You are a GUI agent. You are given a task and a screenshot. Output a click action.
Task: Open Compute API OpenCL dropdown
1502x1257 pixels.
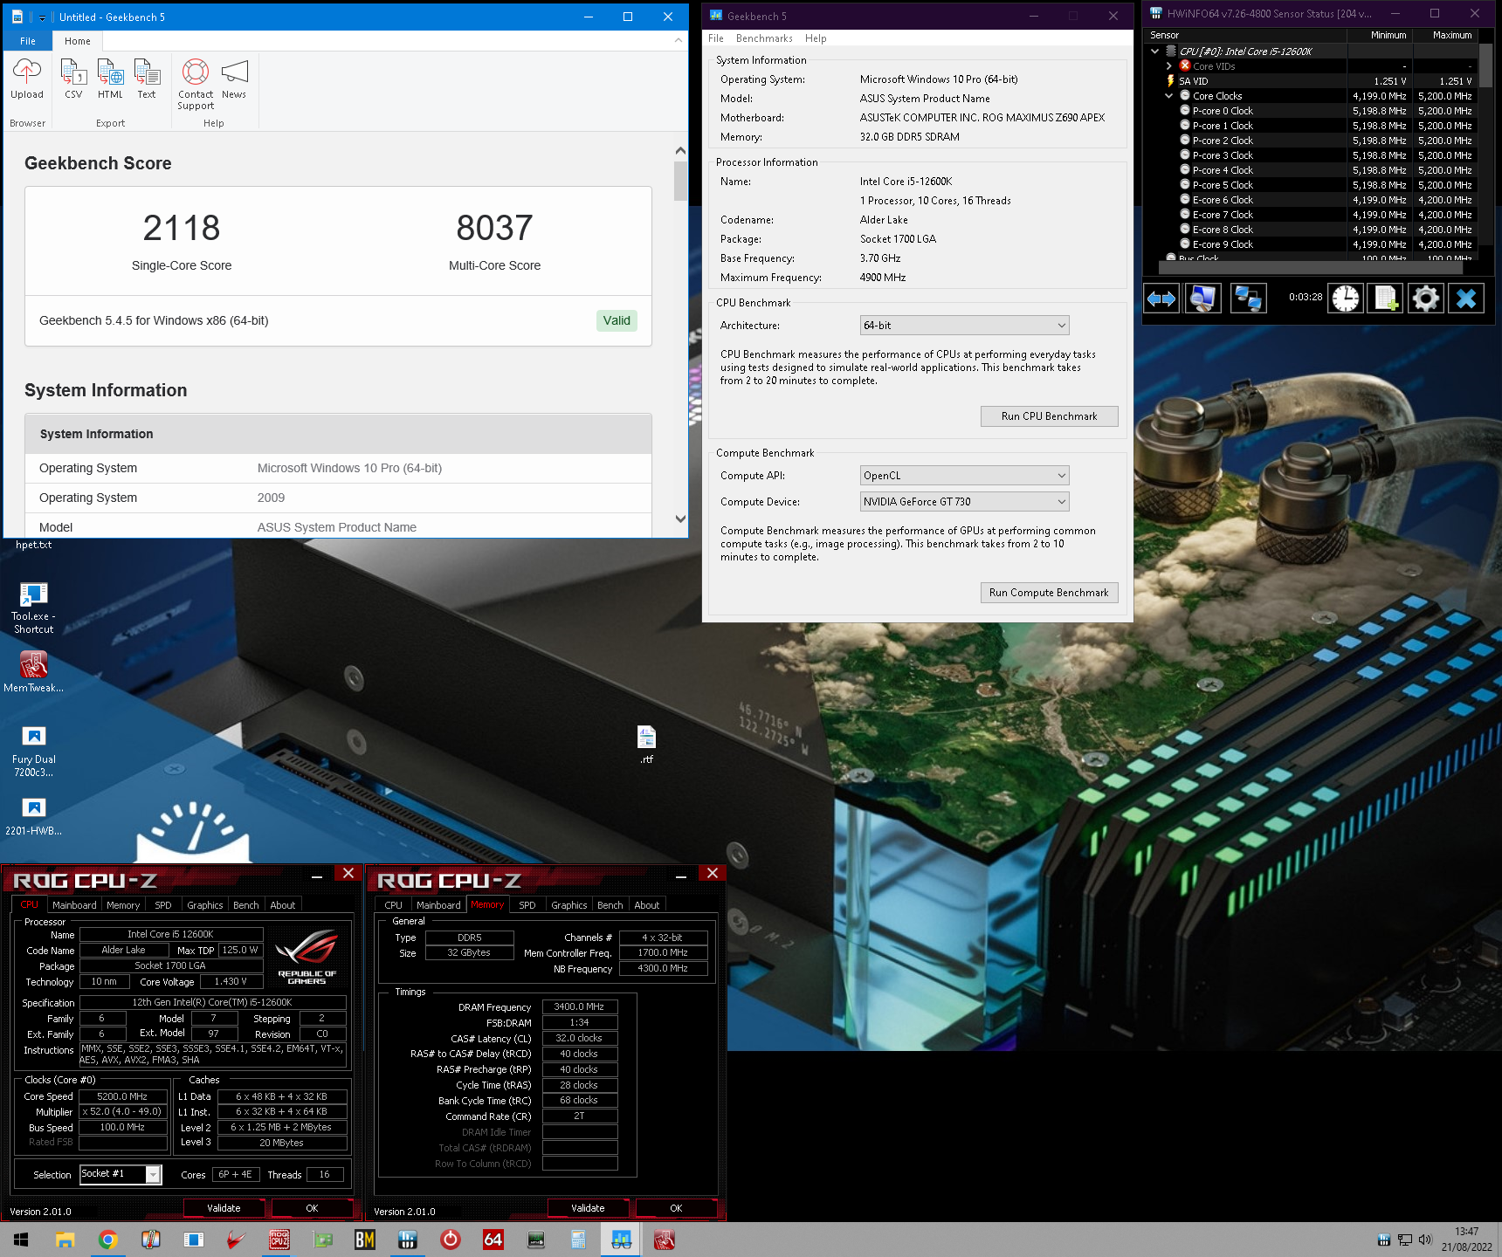click(x=964, y=476)
